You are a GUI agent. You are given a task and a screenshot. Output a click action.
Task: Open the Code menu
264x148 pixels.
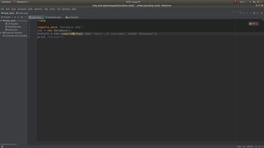tap(30, 9)
